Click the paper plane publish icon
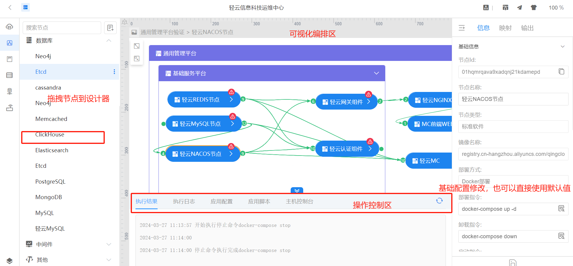573x266 pixels. coord(520,7)
